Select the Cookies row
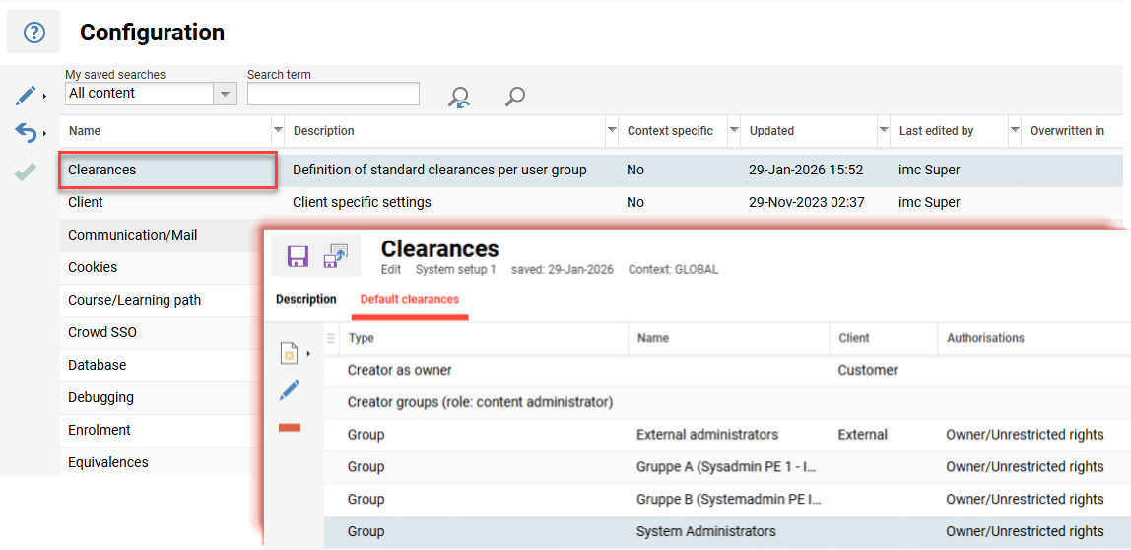 point(162,268)
